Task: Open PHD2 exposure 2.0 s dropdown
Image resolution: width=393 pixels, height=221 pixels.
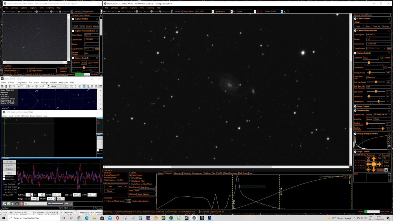Action: click(x=35, y=204)
